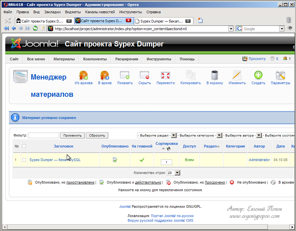This screenshot has width=296, height=231.
Task: Close the active Joomla administration tab
Action: point(129,21)
